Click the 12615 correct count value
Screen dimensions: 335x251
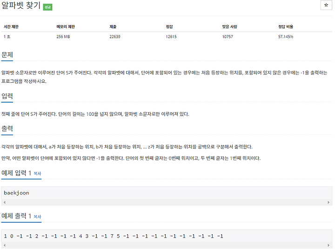(171, 37)
